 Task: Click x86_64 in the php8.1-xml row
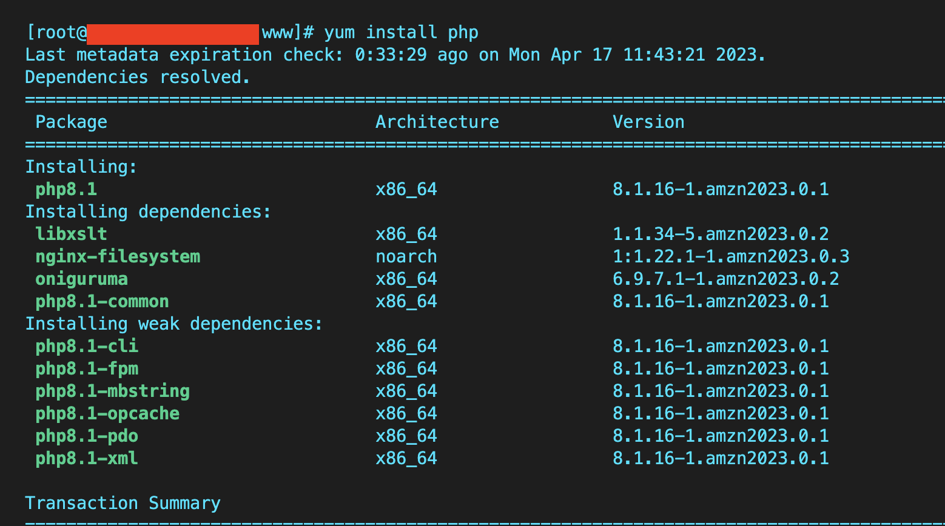406,458
